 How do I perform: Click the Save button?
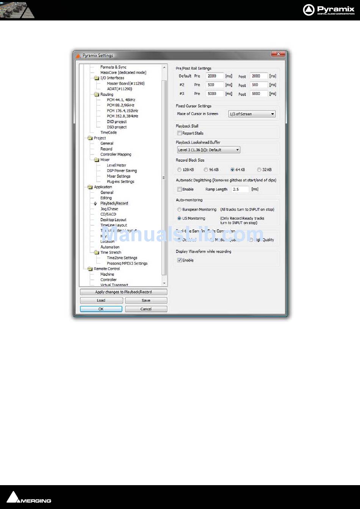coord(146,300)
